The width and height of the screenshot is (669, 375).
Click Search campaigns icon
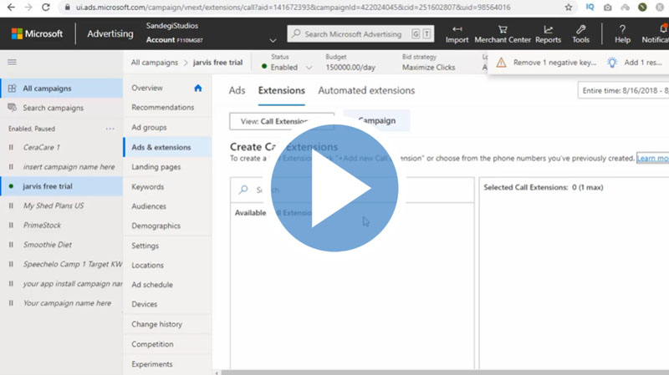pos(12,108)
